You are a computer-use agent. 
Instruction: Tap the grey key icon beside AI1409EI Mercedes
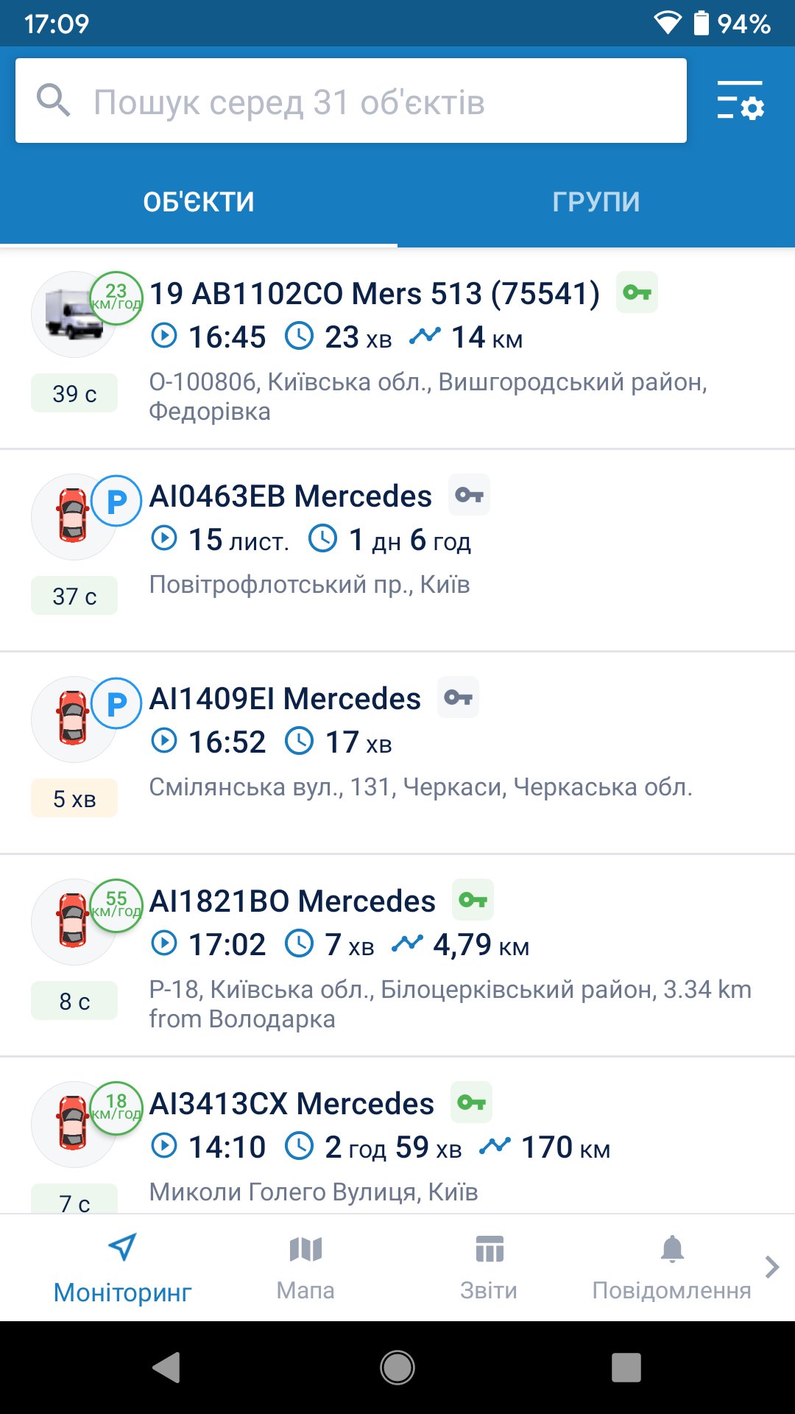tap(458, 697)
